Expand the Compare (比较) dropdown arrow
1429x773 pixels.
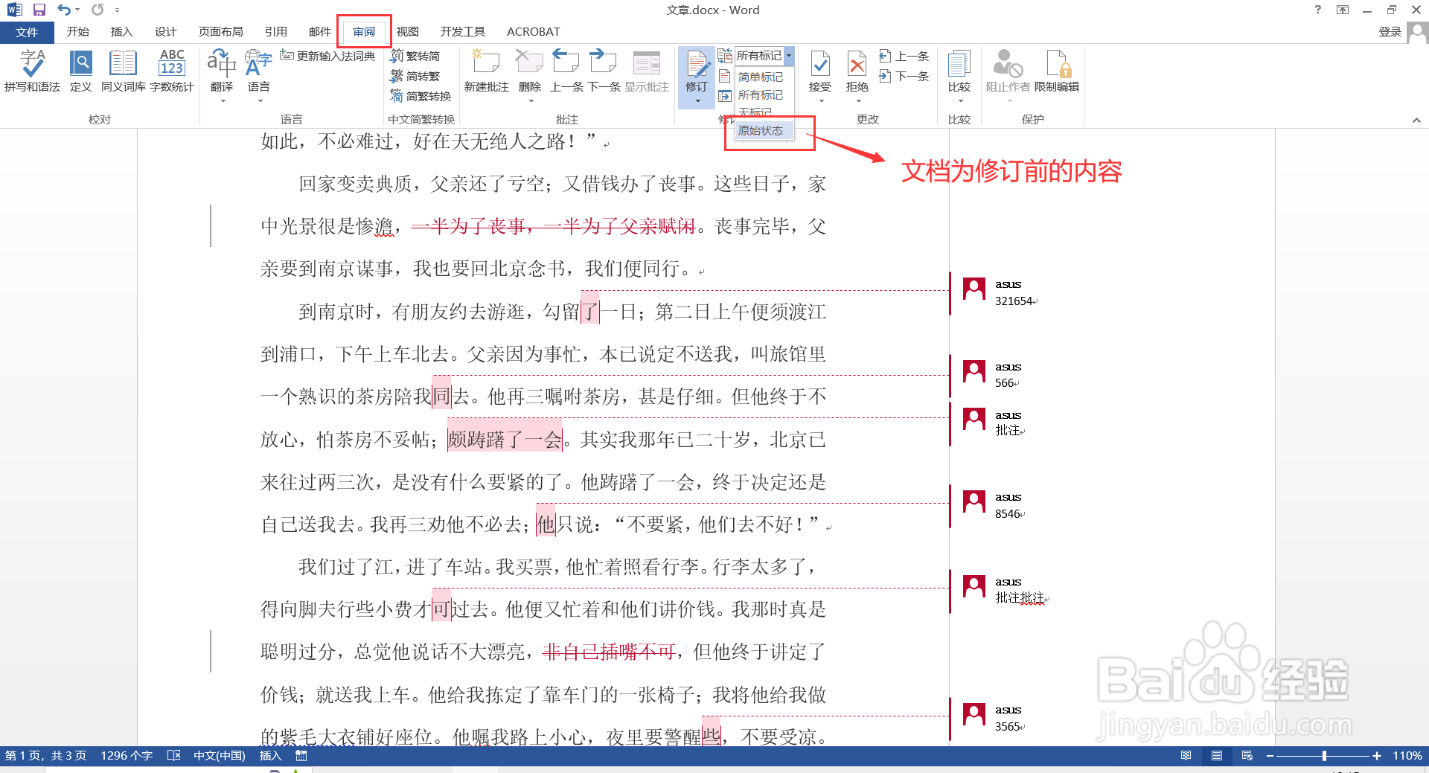[x=959, y=100]
